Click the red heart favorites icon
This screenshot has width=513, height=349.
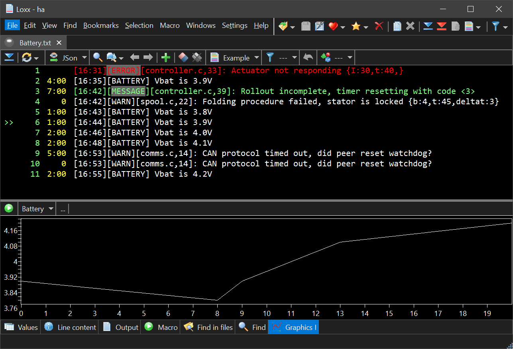tap(333, 26)
